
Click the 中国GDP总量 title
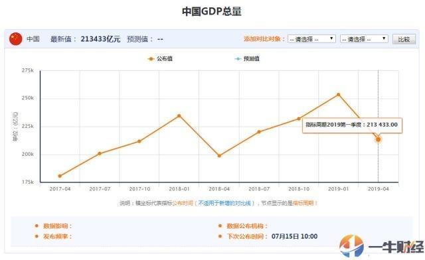[212, 11]
